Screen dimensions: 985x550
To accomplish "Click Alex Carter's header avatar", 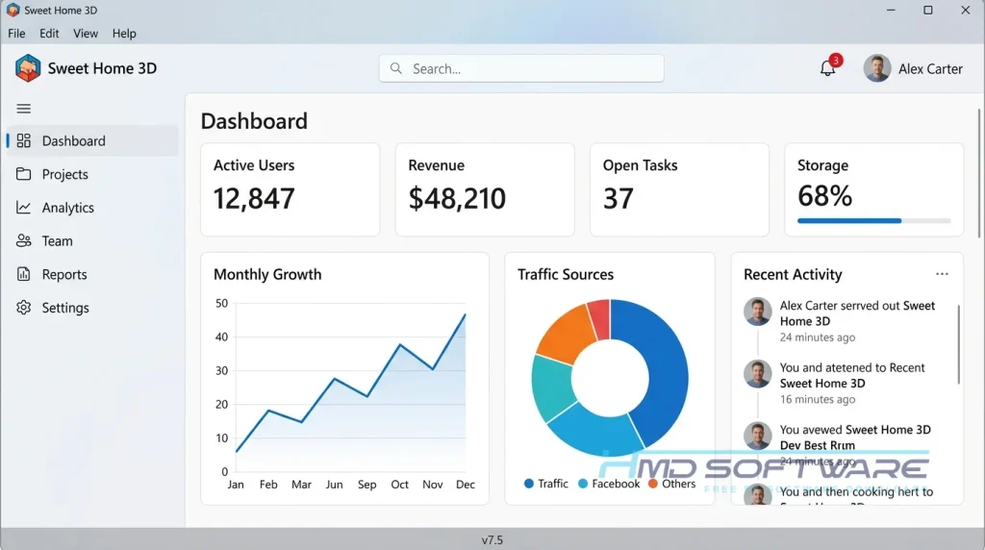I will pyautogui.click(x=877, y=68).
